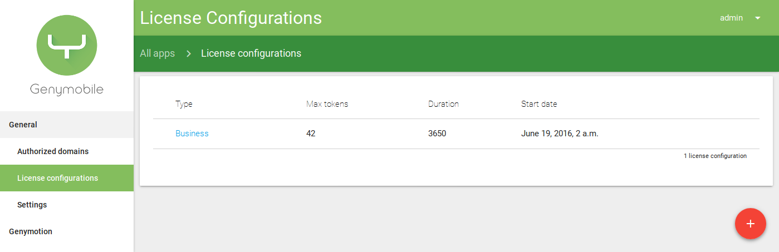This screenshot has width=779, height=252.
Task: Expand the Genymotion sidebar section
Action: point(67,231)
